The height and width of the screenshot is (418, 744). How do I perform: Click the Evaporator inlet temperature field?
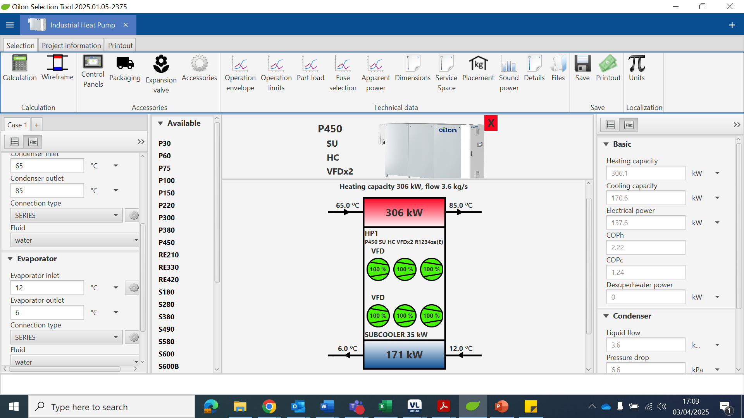(47, 288)
